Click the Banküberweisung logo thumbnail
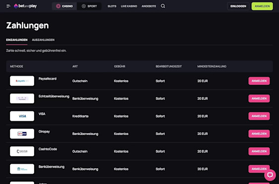 22,169
